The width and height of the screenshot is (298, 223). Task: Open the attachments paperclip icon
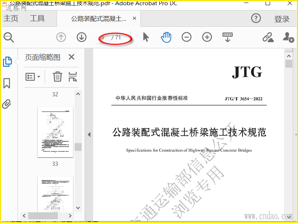[x=7, y=104]
